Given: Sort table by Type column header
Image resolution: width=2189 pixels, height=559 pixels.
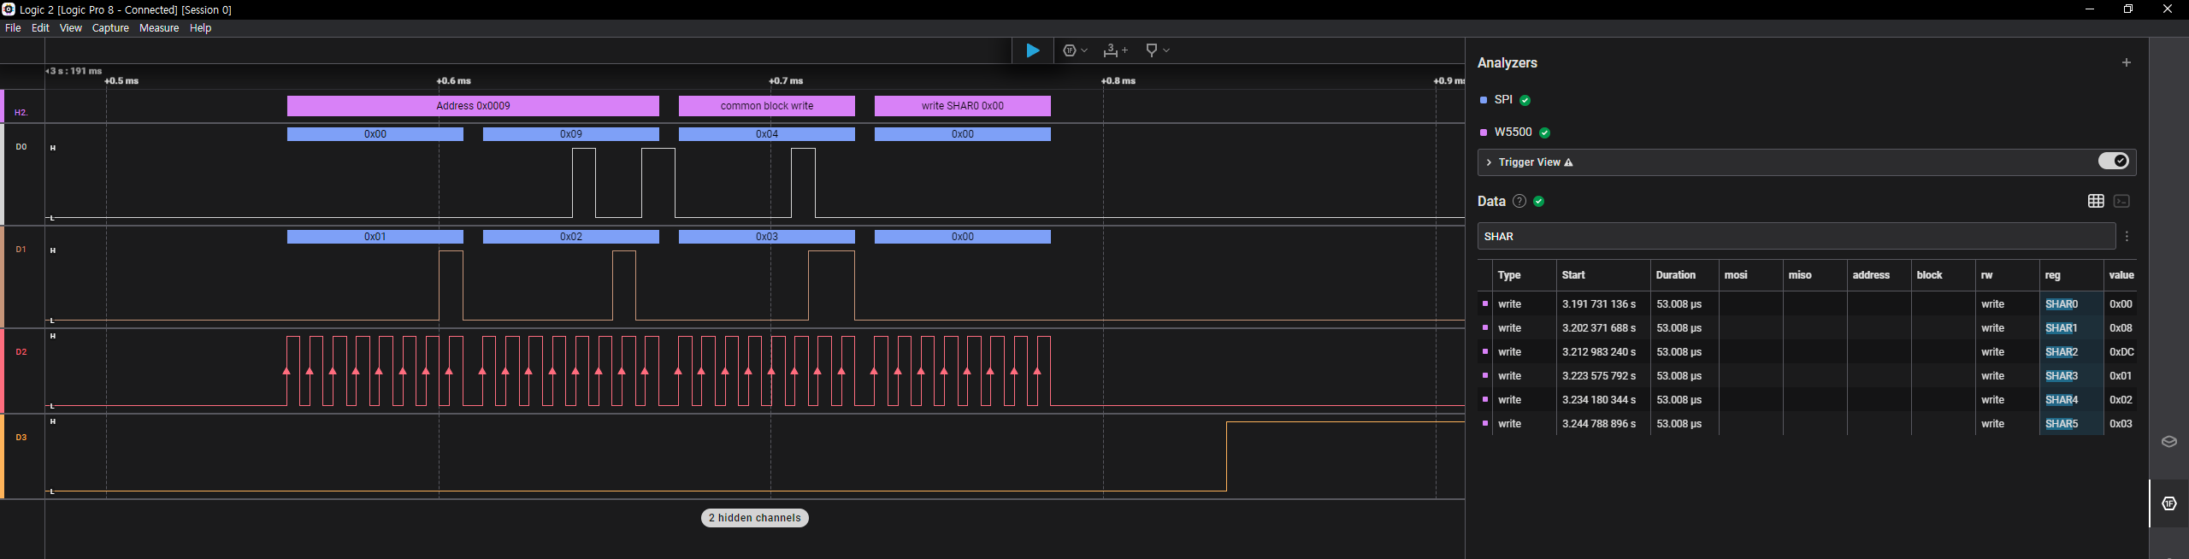Looking at the screenshot, I should [x=1509, y=275].
